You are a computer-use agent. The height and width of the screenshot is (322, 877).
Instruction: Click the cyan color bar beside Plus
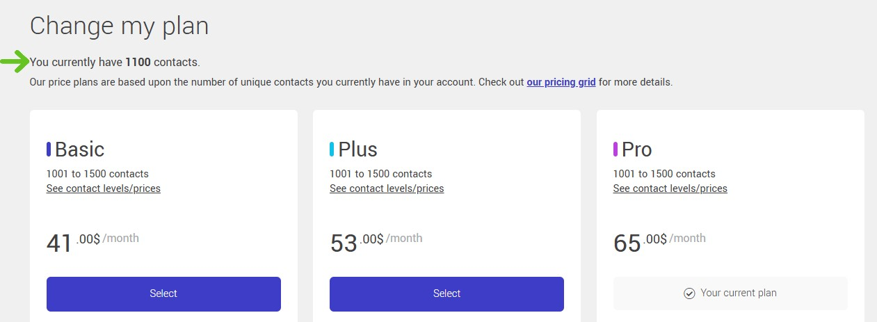(x=332, y=150)
